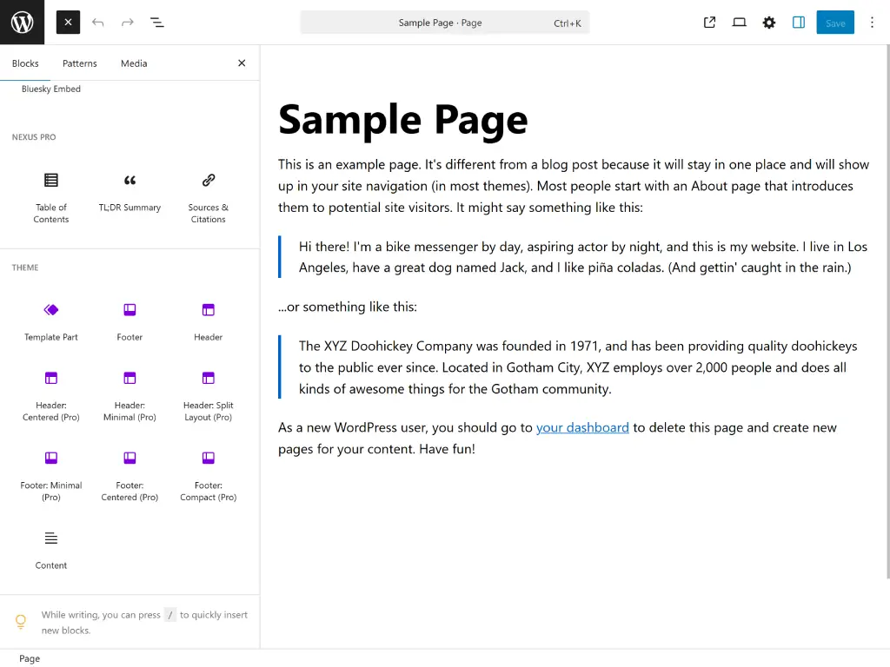Open the editor options menu

pyautogui.click(x=872, y=23)
